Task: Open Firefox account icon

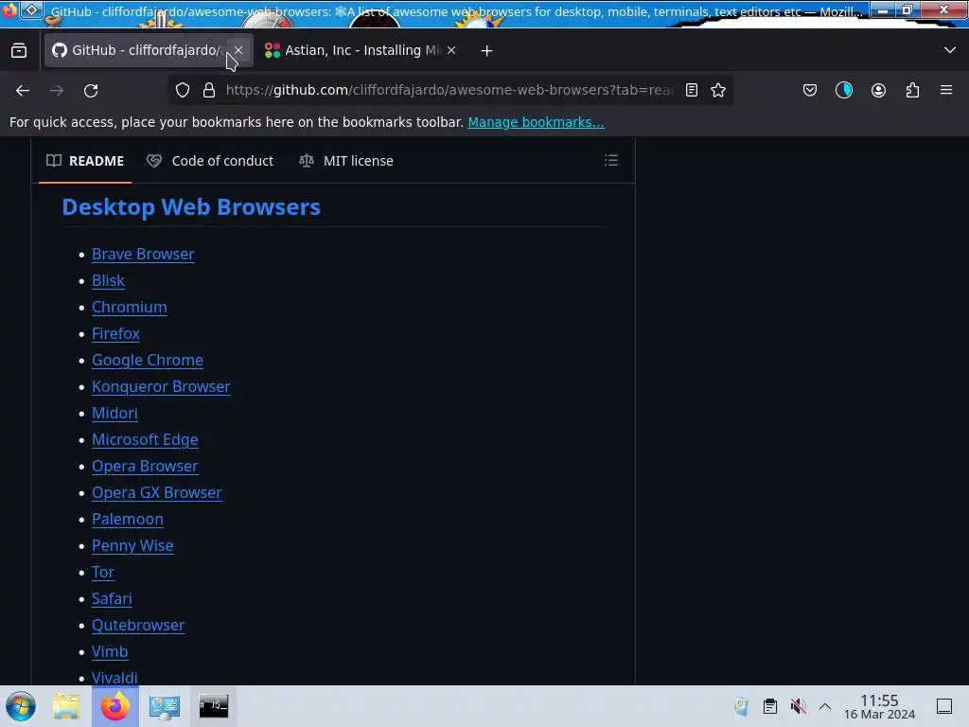Action: (x=878, y=90)
